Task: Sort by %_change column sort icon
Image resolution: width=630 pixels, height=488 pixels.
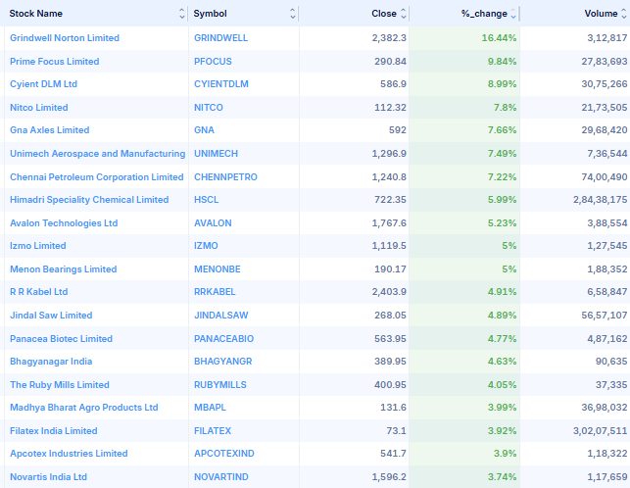Action: point(513,14)
